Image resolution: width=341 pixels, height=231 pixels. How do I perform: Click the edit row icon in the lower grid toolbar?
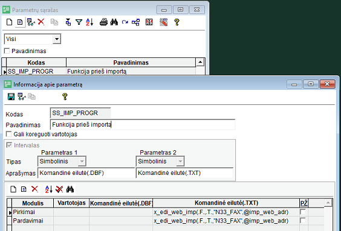(24, 189)
